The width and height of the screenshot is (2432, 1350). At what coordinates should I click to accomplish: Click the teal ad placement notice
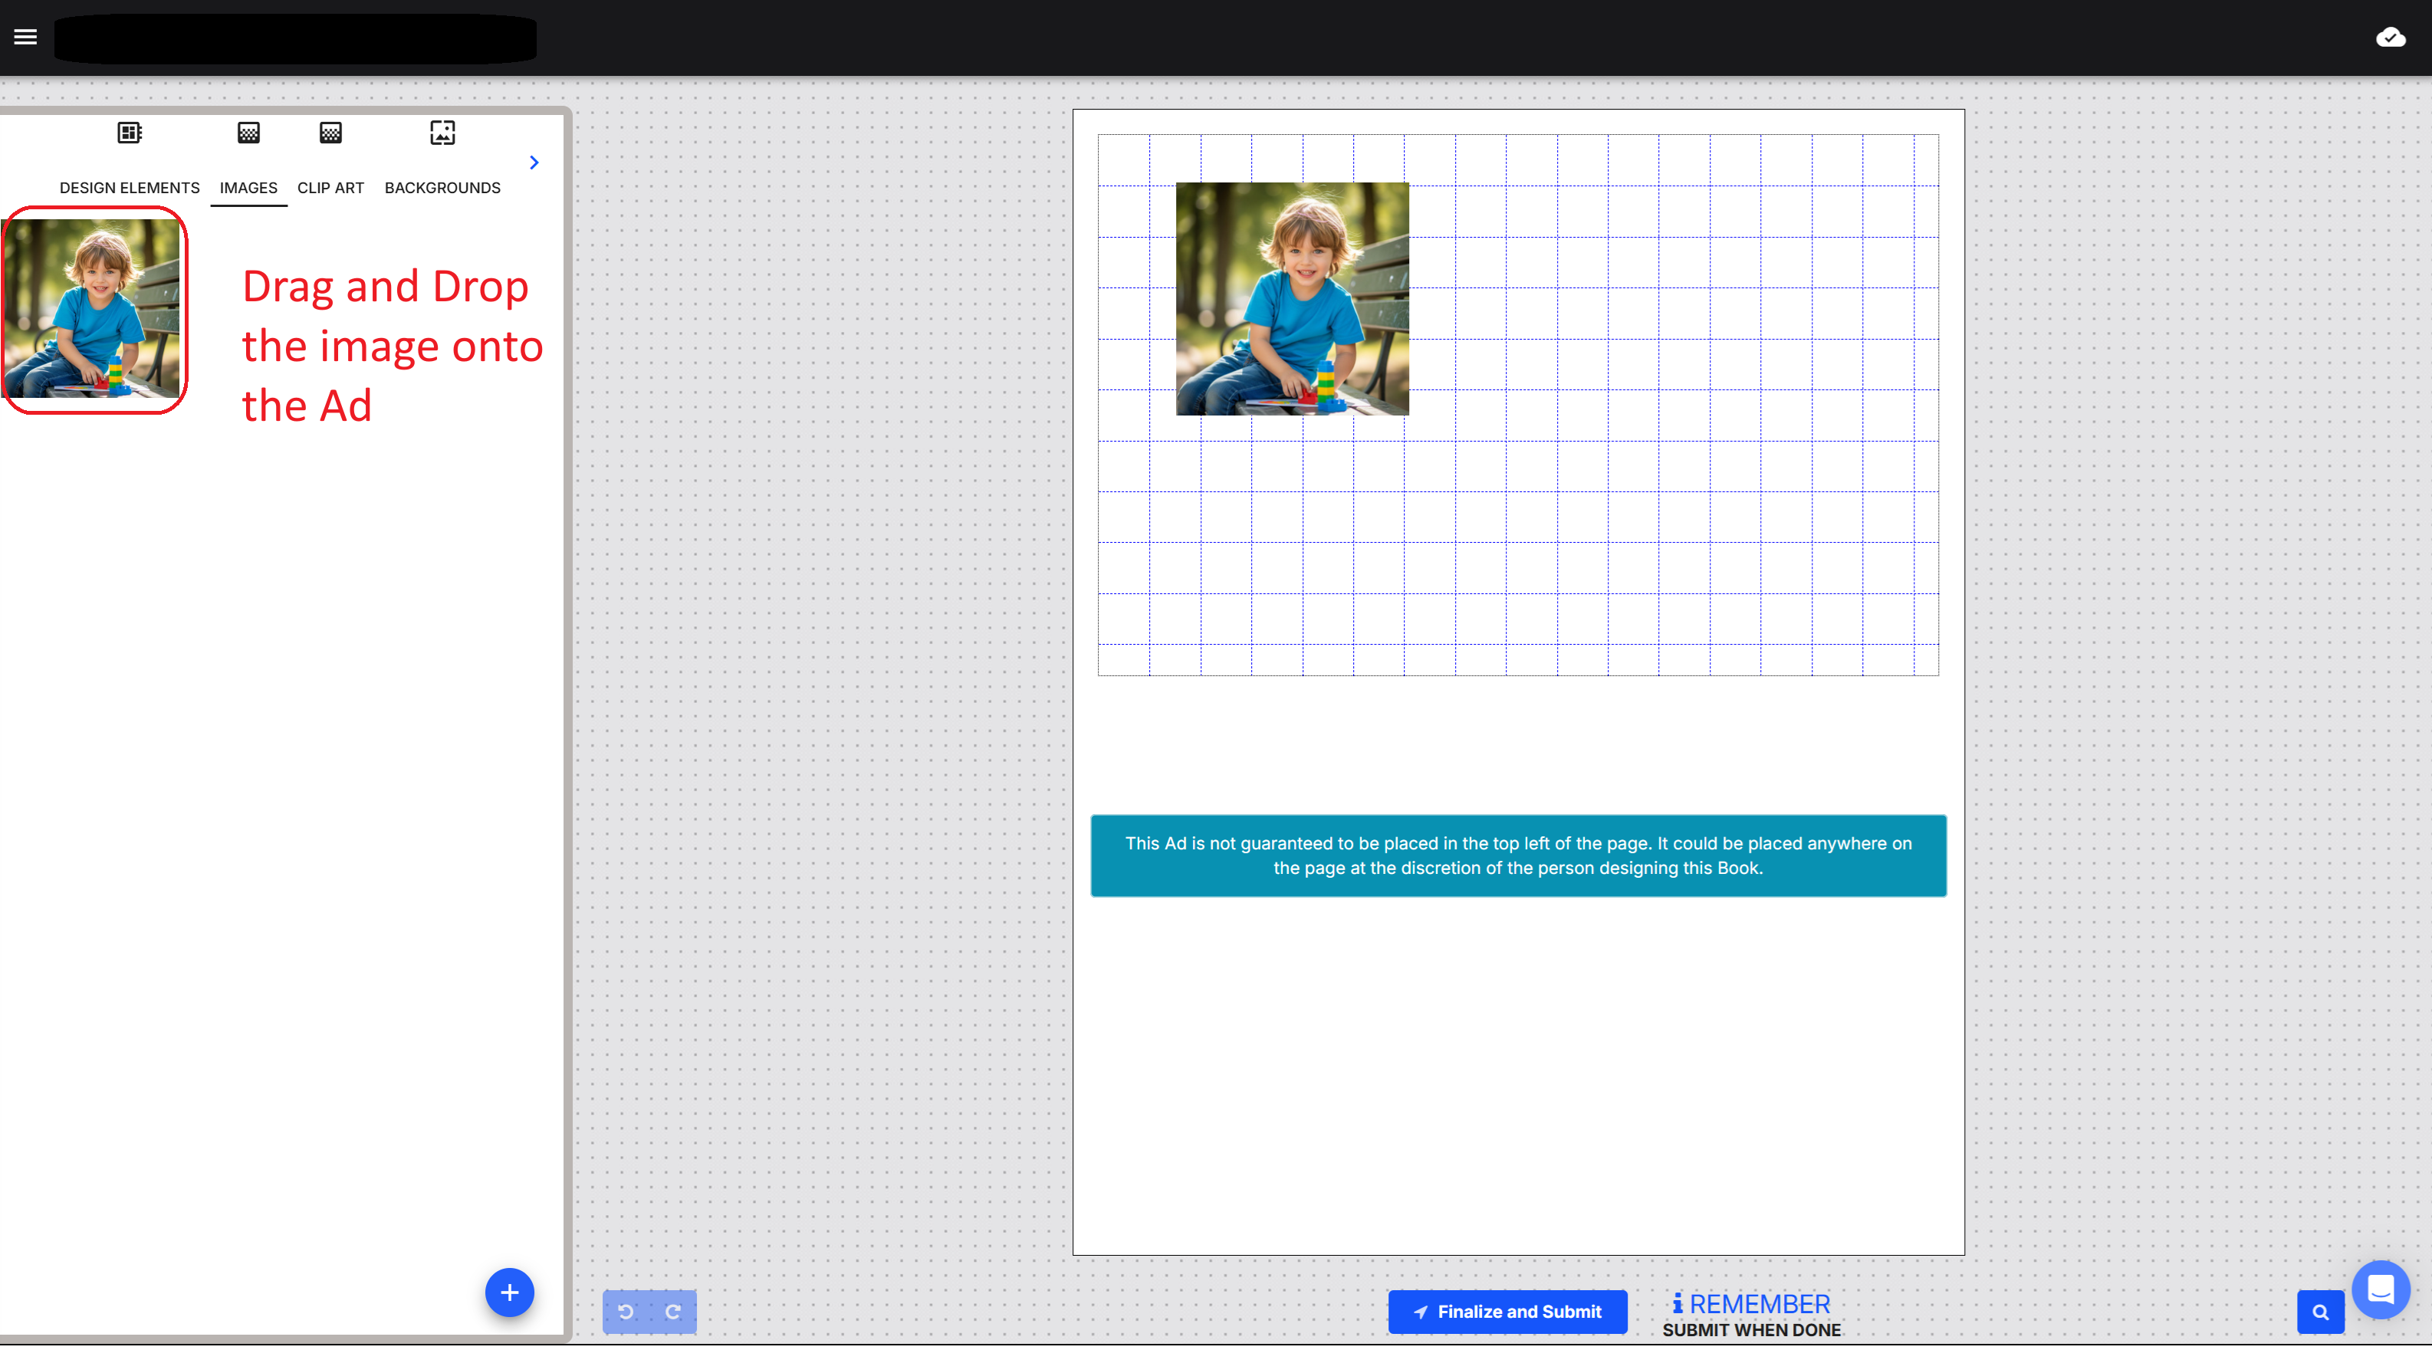(1517, 856)
